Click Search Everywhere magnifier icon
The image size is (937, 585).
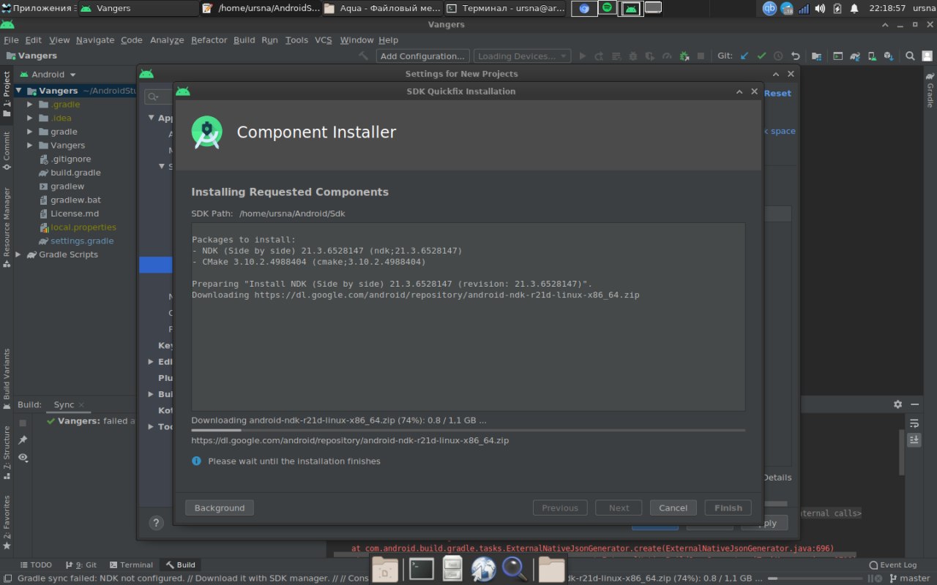(910, 56)
